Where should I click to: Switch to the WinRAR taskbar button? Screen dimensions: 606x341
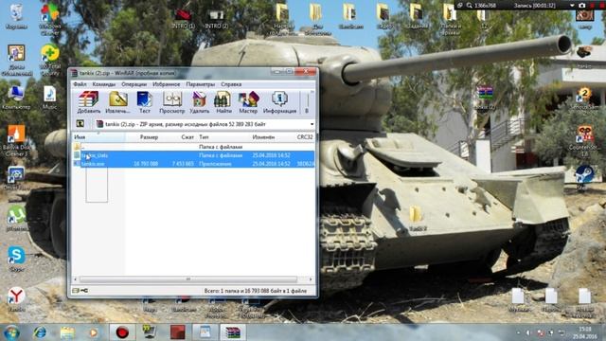(233, 332)
